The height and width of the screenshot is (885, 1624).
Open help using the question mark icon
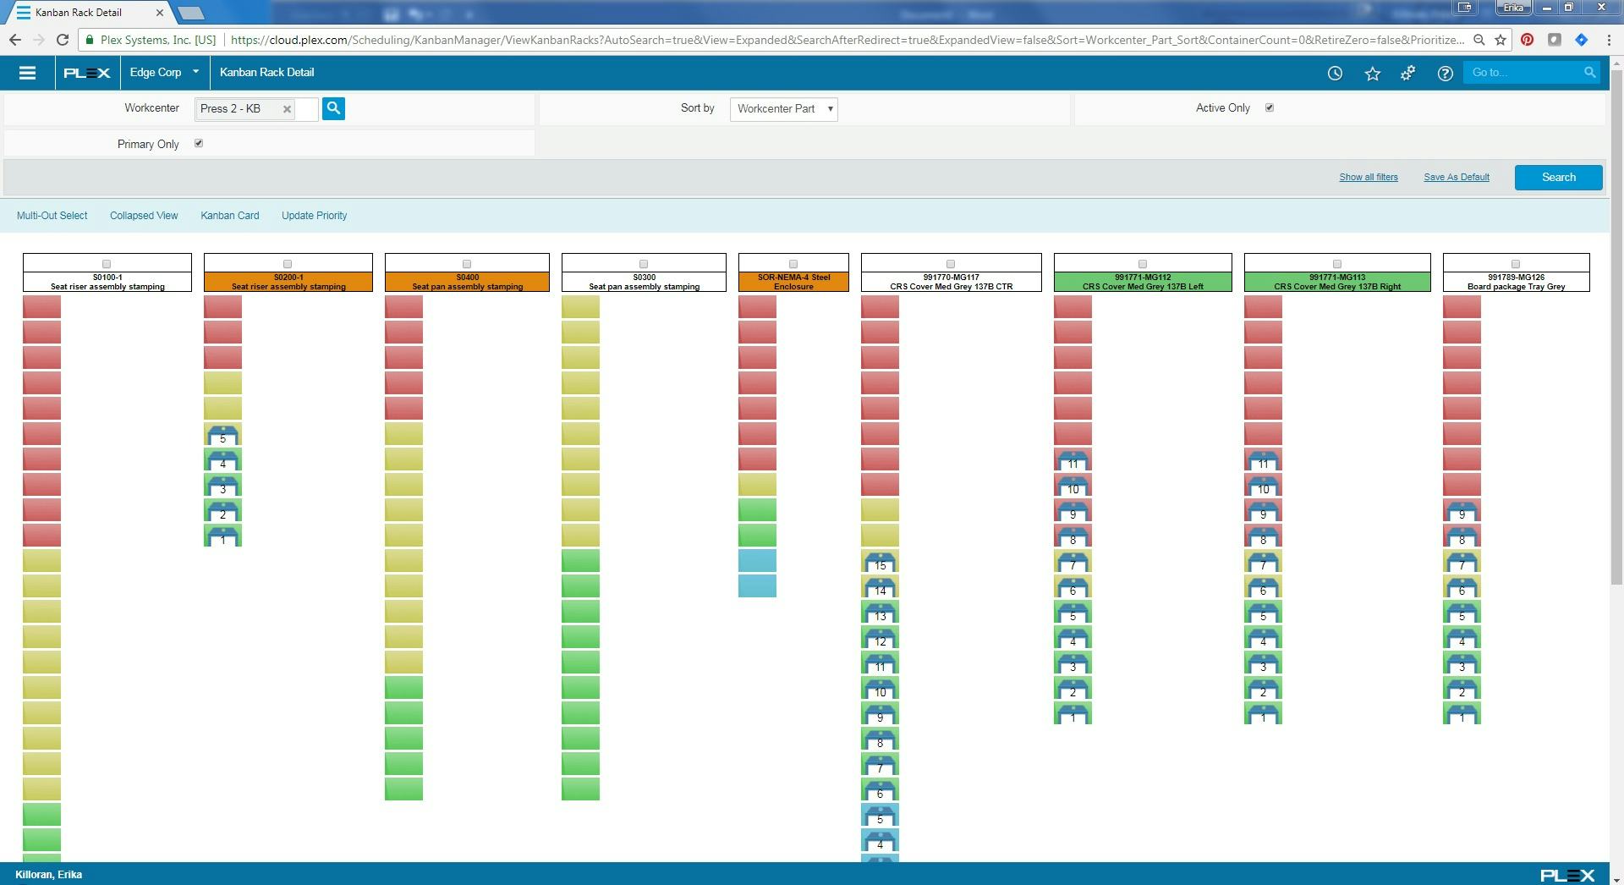pyautogui.click(x=1445, y=73)
